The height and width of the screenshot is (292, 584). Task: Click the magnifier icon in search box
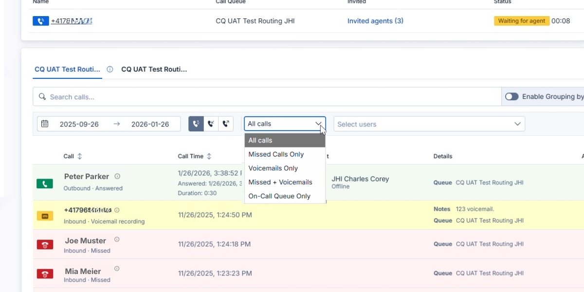coord(42,97)
